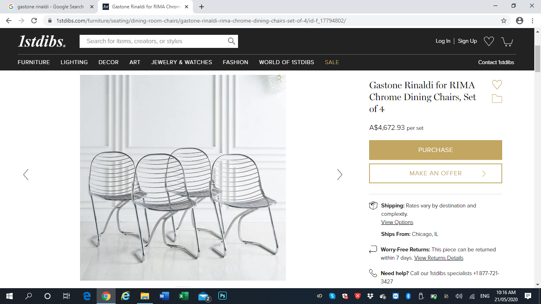Open the Jewelry & Watches menu
The width and height of the screenshot is (541, 304).
[x=181, y=62]
